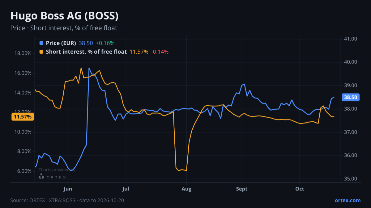The image size is (371, 208).
Task: Click the Source: ORTEX footer text
Action: coord(67,200)
